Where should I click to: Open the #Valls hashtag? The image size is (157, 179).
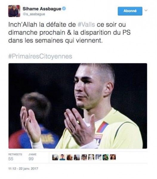86,25
